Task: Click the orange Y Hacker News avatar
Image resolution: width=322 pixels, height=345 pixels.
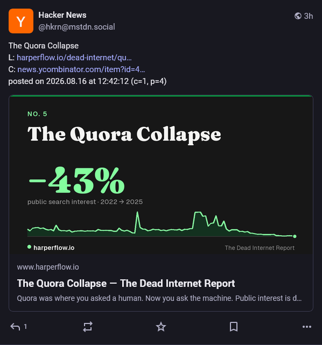Action: point(21,21)
